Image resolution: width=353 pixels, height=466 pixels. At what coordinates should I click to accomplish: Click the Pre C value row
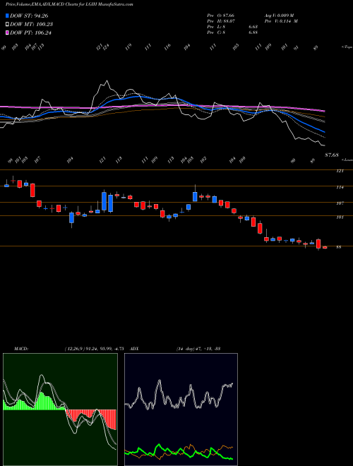(x=232, y=32)
